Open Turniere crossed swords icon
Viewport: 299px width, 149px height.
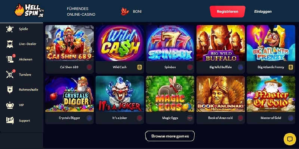pos(10,74)
